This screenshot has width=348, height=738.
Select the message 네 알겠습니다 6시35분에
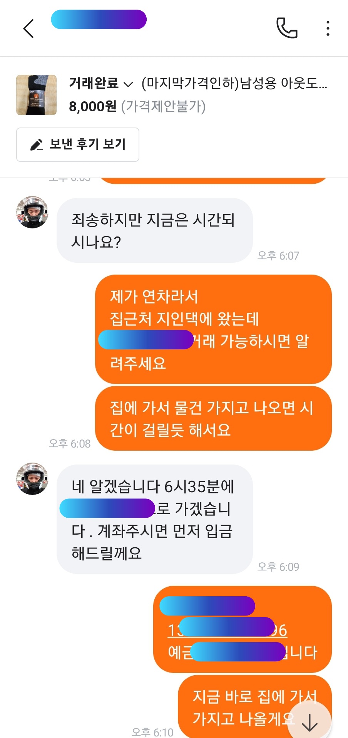pos(155,519)
